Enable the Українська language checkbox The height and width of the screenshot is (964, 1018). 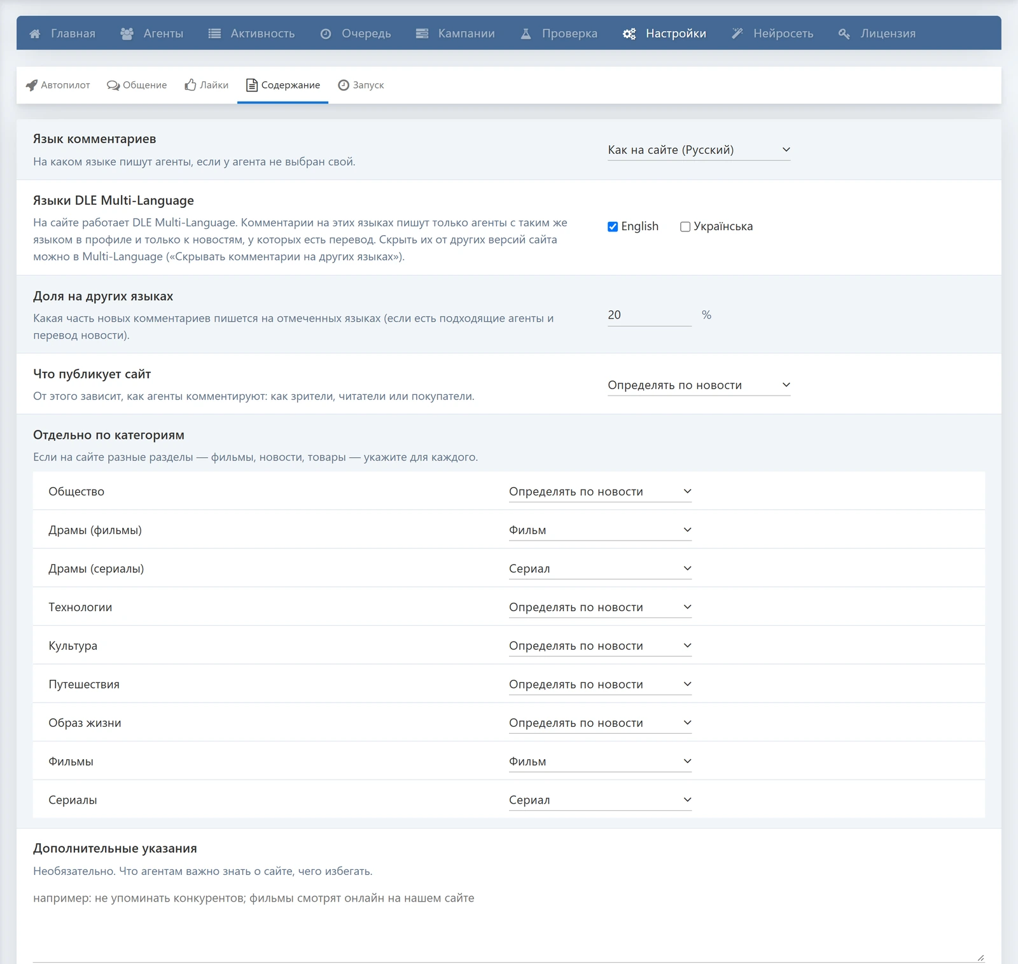[685, 226]
